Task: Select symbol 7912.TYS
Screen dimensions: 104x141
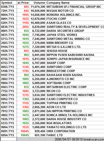Action: pyautogui.click(x=8, y=111)
